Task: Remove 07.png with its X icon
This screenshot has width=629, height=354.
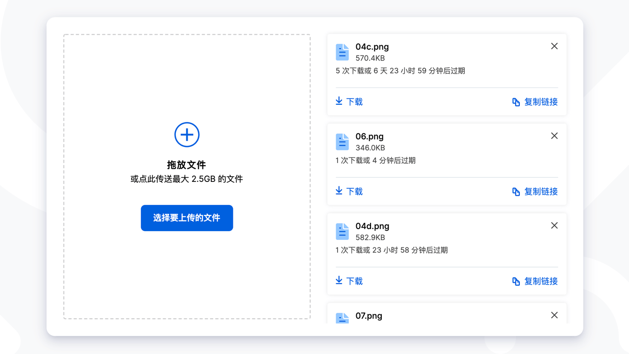Action: click(554, 315)
